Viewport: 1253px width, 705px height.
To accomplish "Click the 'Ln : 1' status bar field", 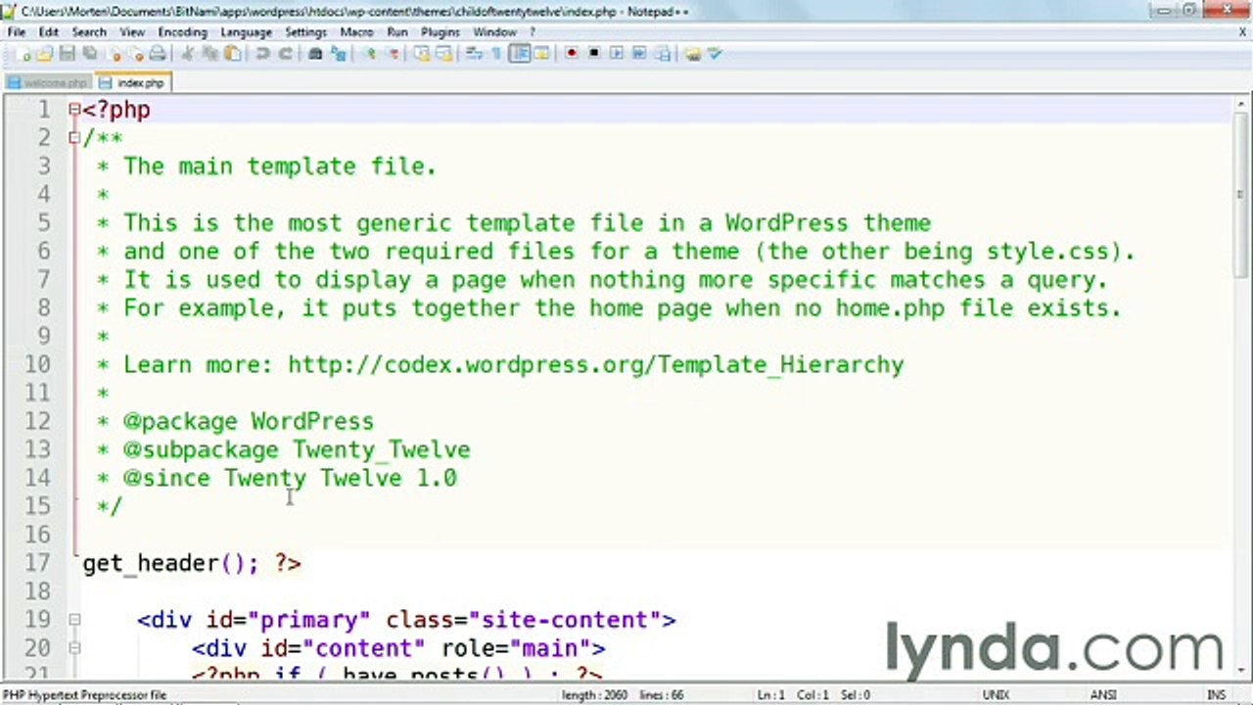I will 771,695.
